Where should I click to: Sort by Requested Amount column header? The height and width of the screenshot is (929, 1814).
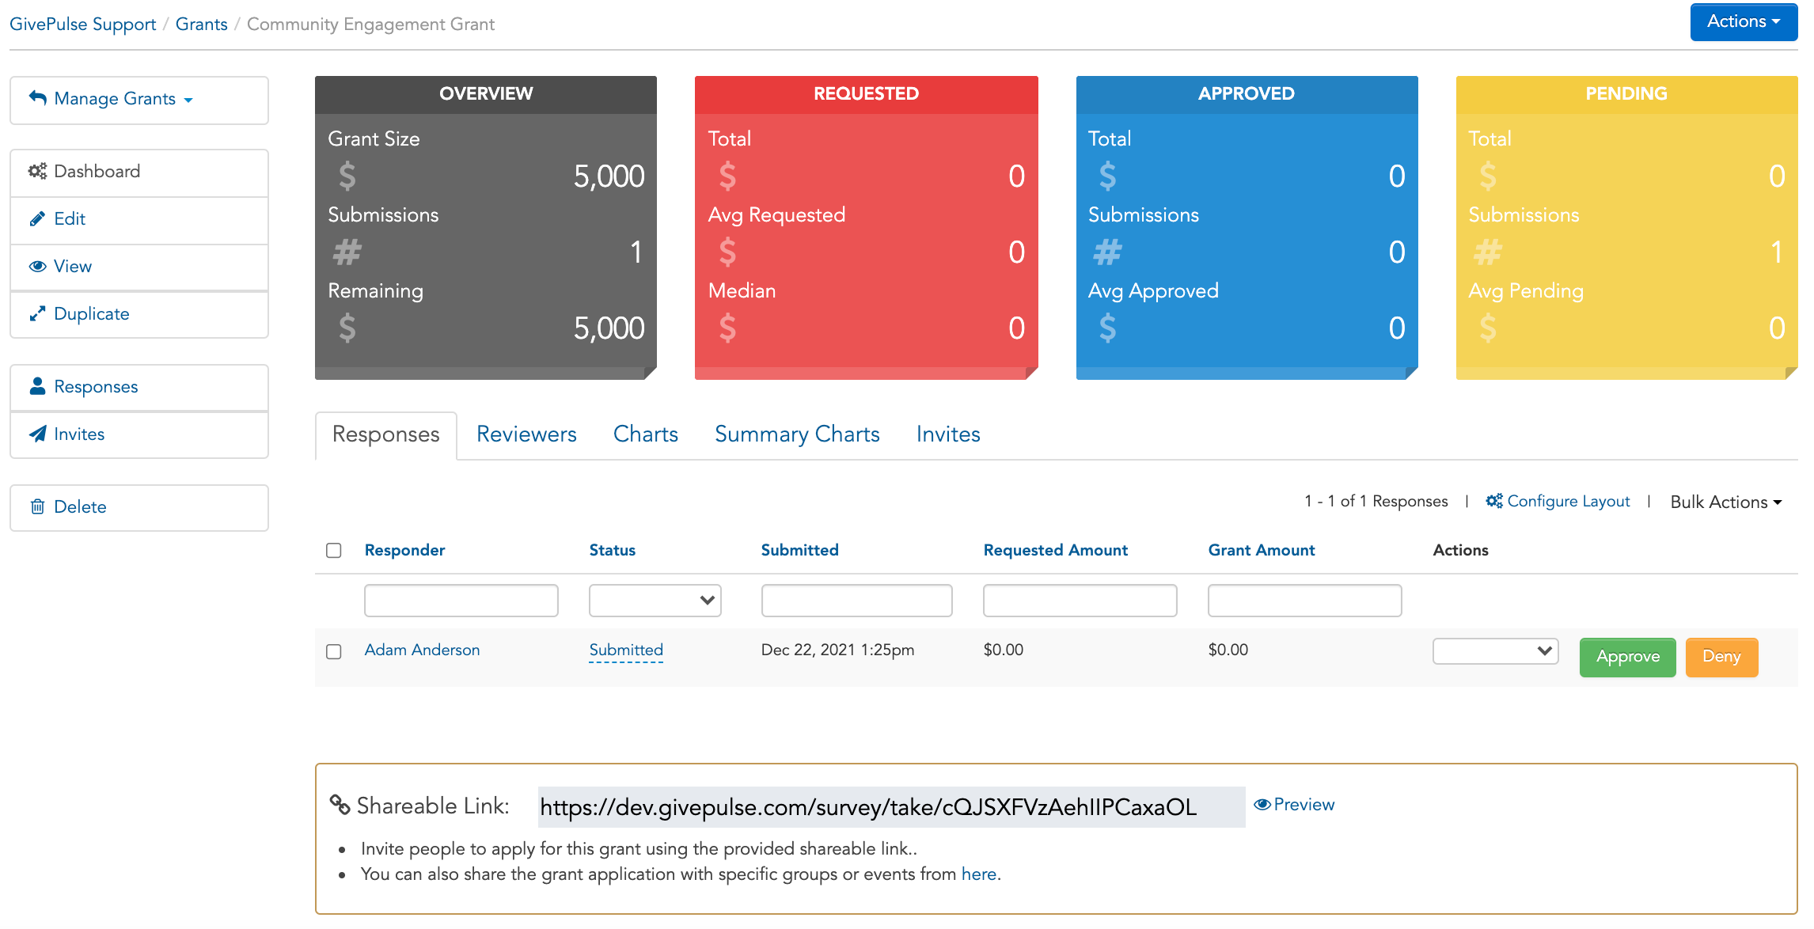pyautogui.click(x=1055, y=550)
